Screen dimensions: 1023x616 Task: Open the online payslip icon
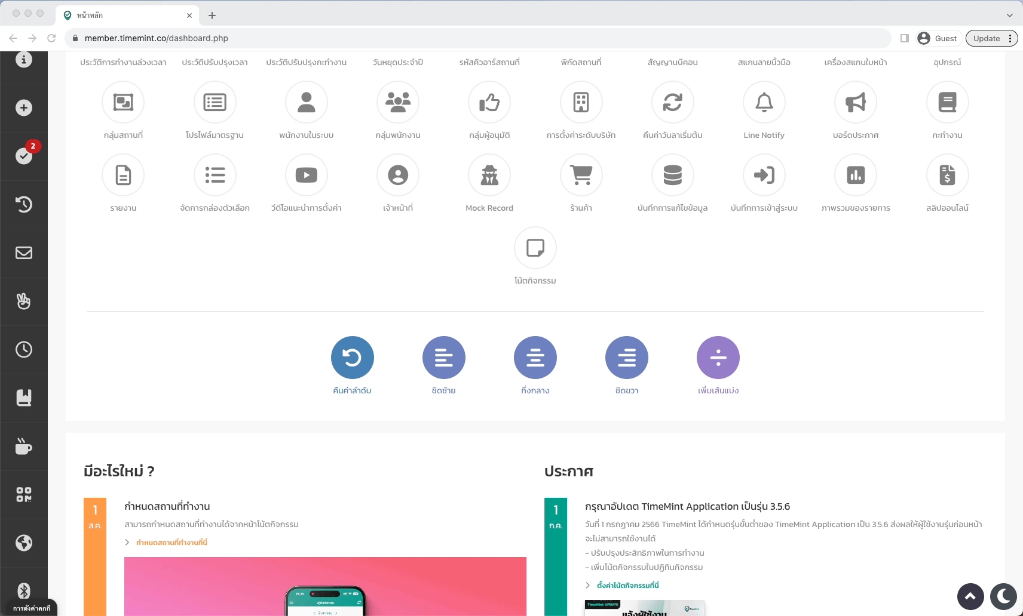(947, 175)
